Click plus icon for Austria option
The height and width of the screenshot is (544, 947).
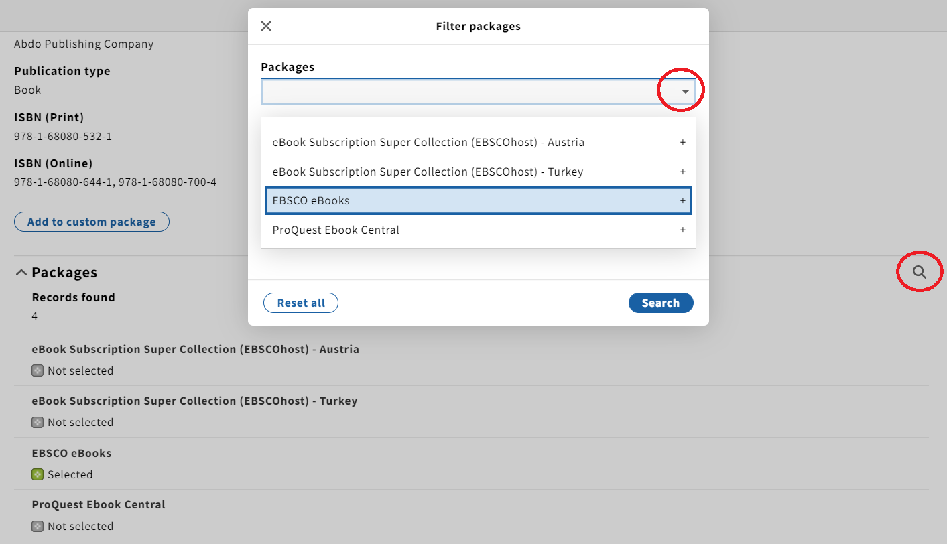683,143
